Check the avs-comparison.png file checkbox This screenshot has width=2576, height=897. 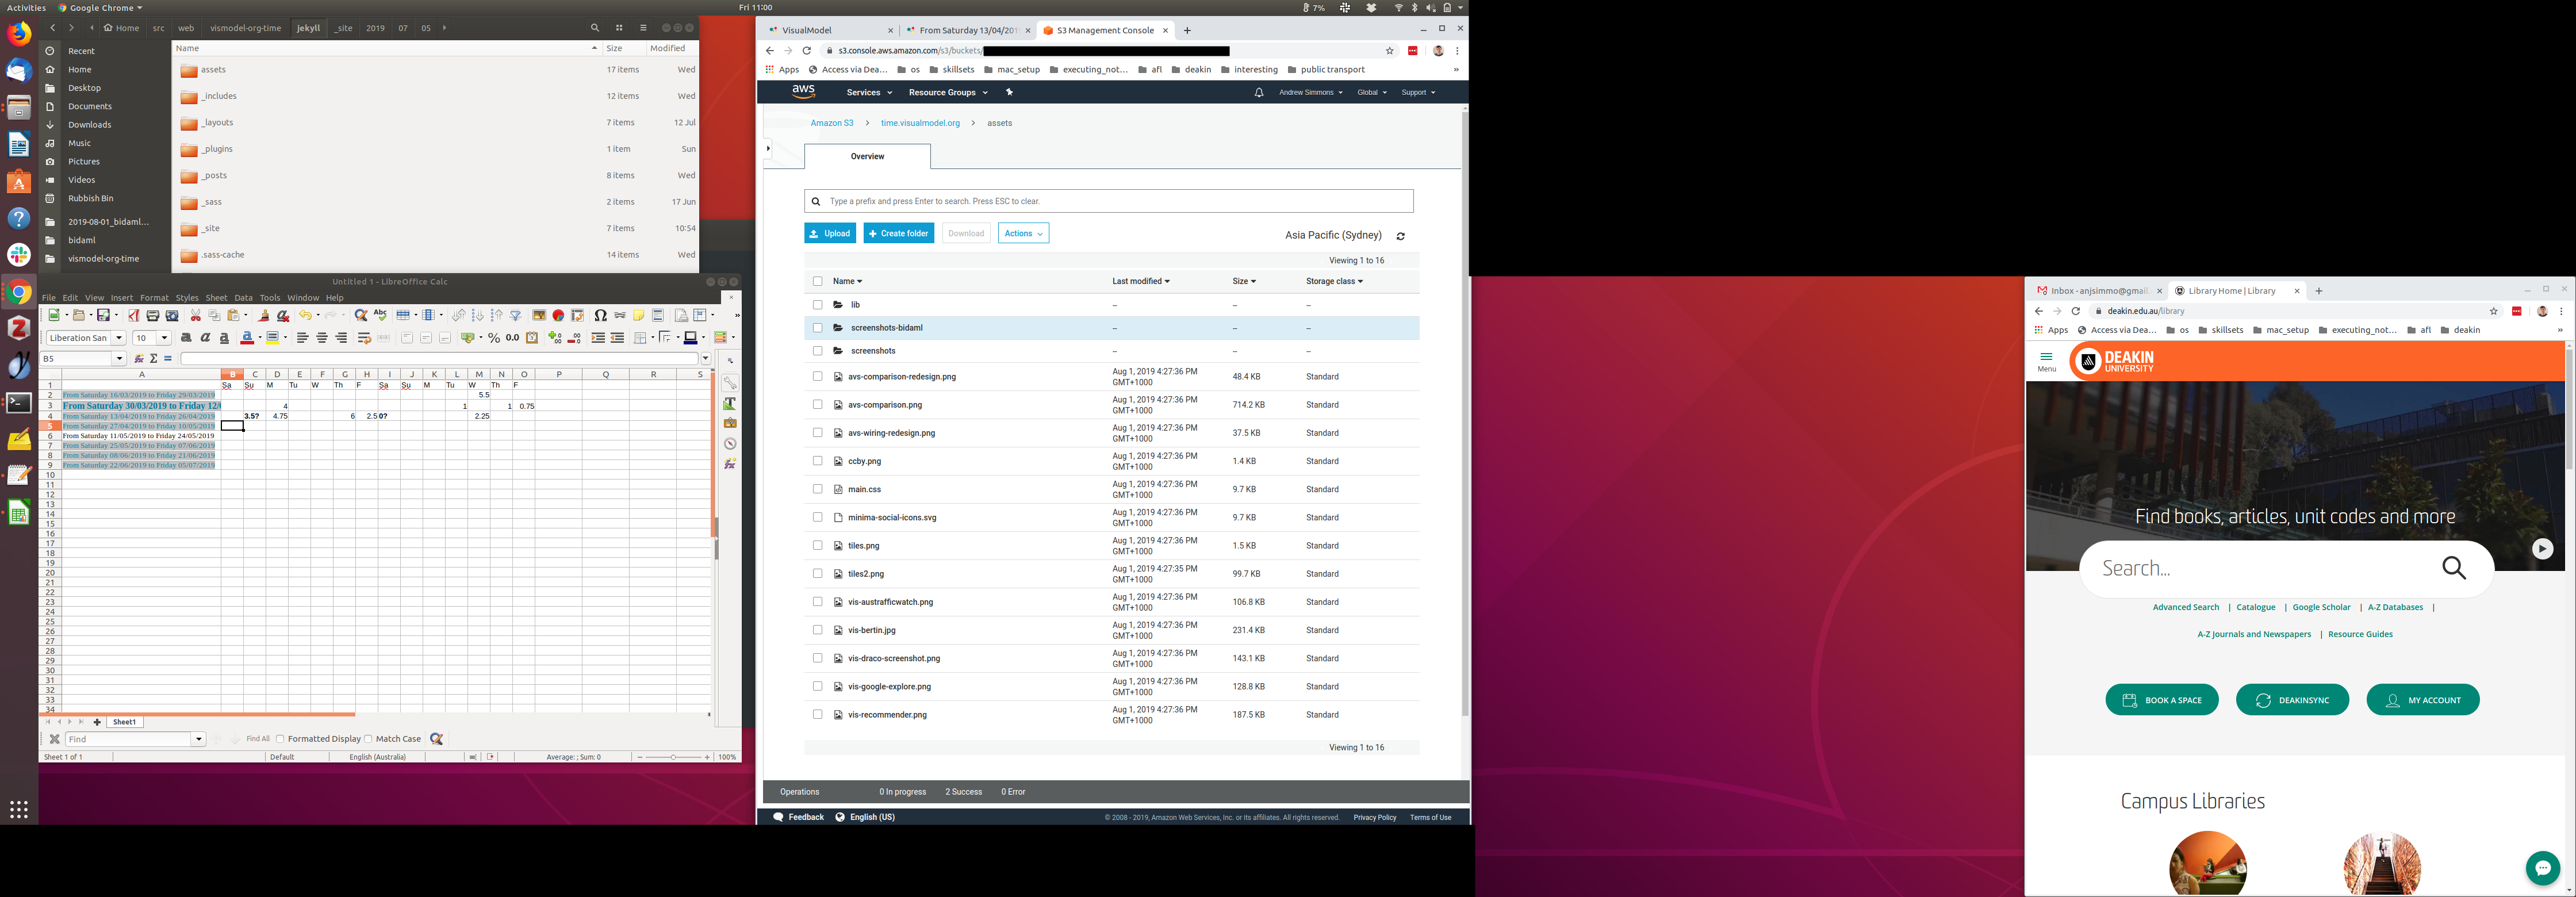817,405
